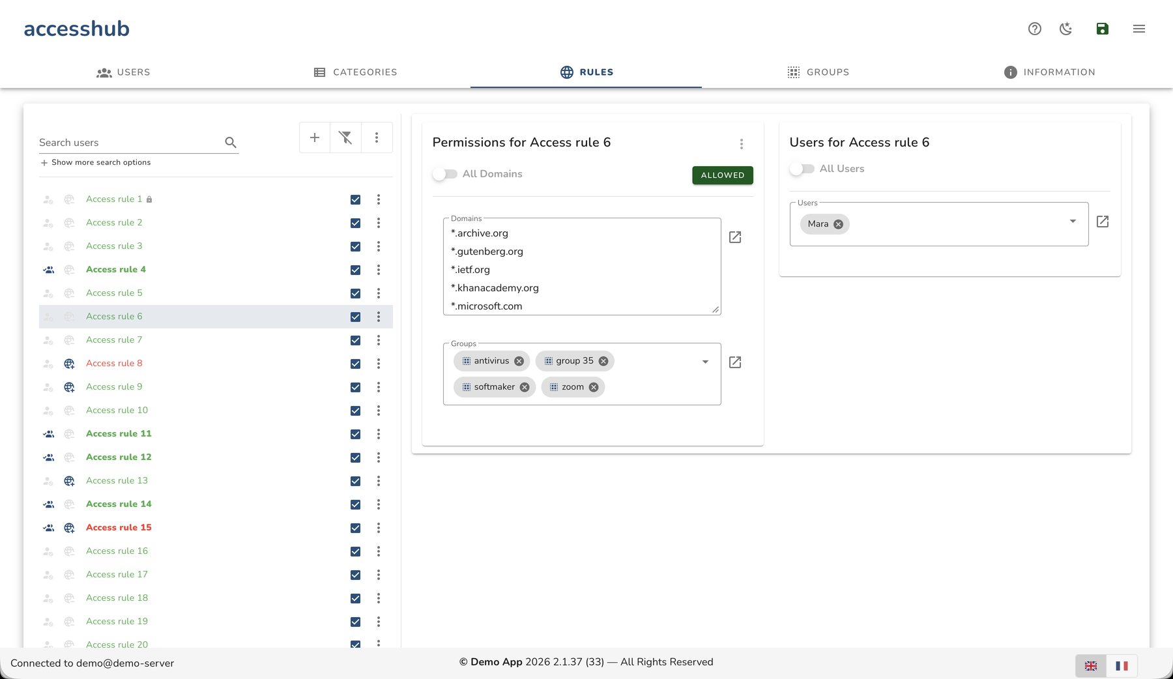Click the ALLOWED button
This screenshot has height=679, width=1173.
click(x=723, y=175)
